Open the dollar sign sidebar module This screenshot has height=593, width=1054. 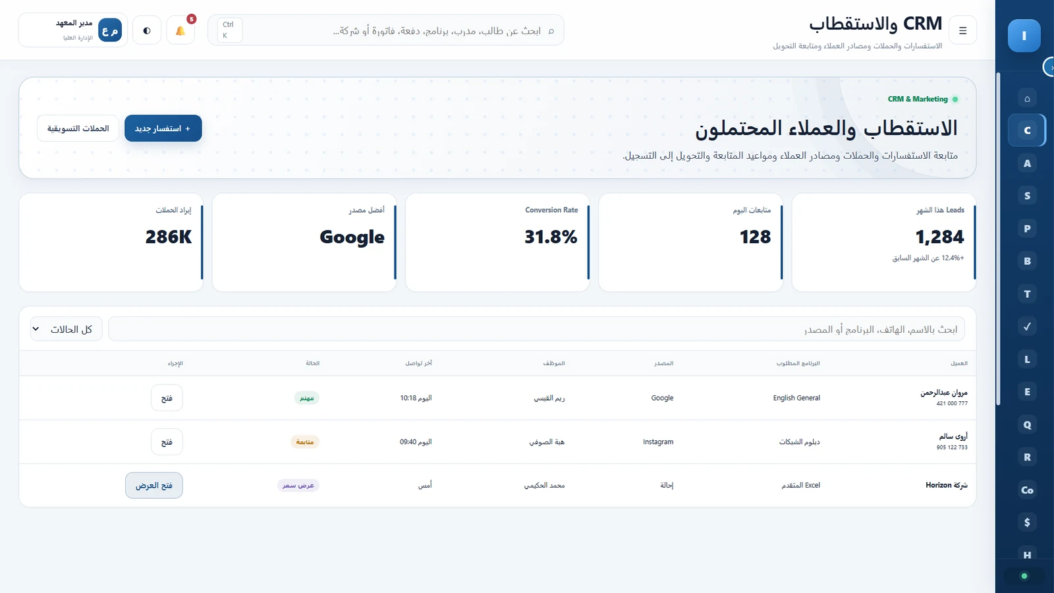tap(1027, 522)
